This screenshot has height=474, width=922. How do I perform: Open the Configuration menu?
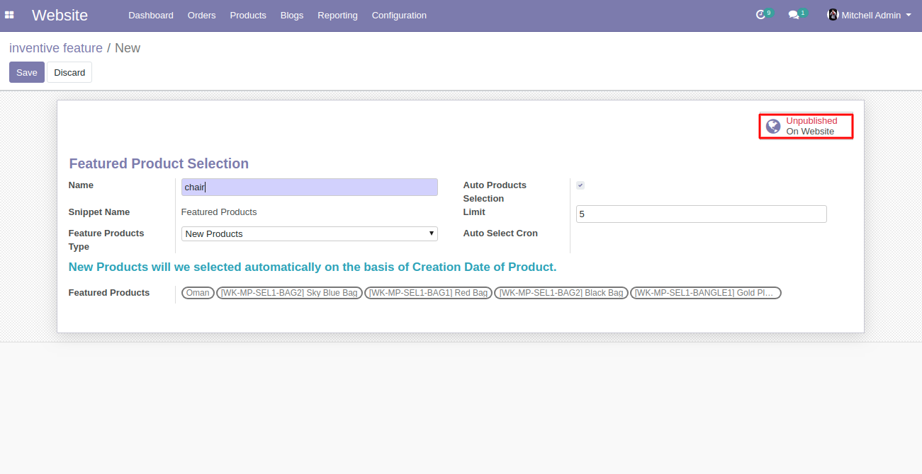click(x=399, y=15)
